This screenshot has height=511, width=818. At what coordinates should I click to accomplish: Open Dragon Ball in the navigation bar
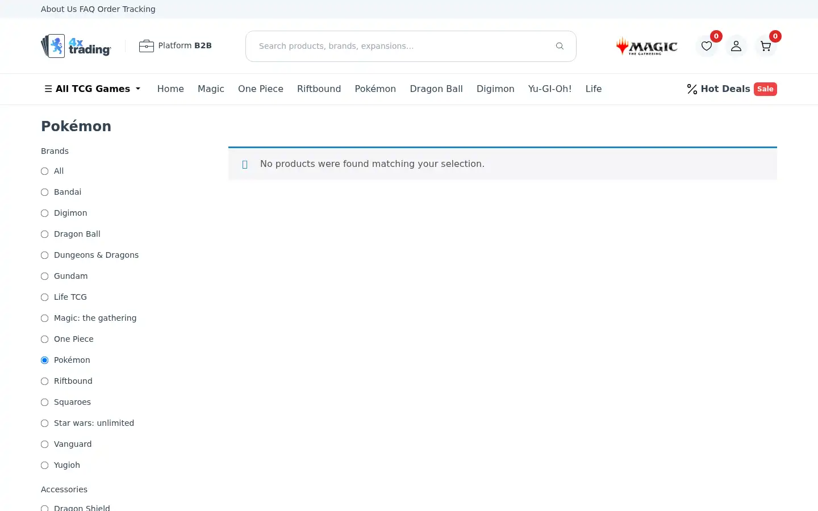click(436, 89)
